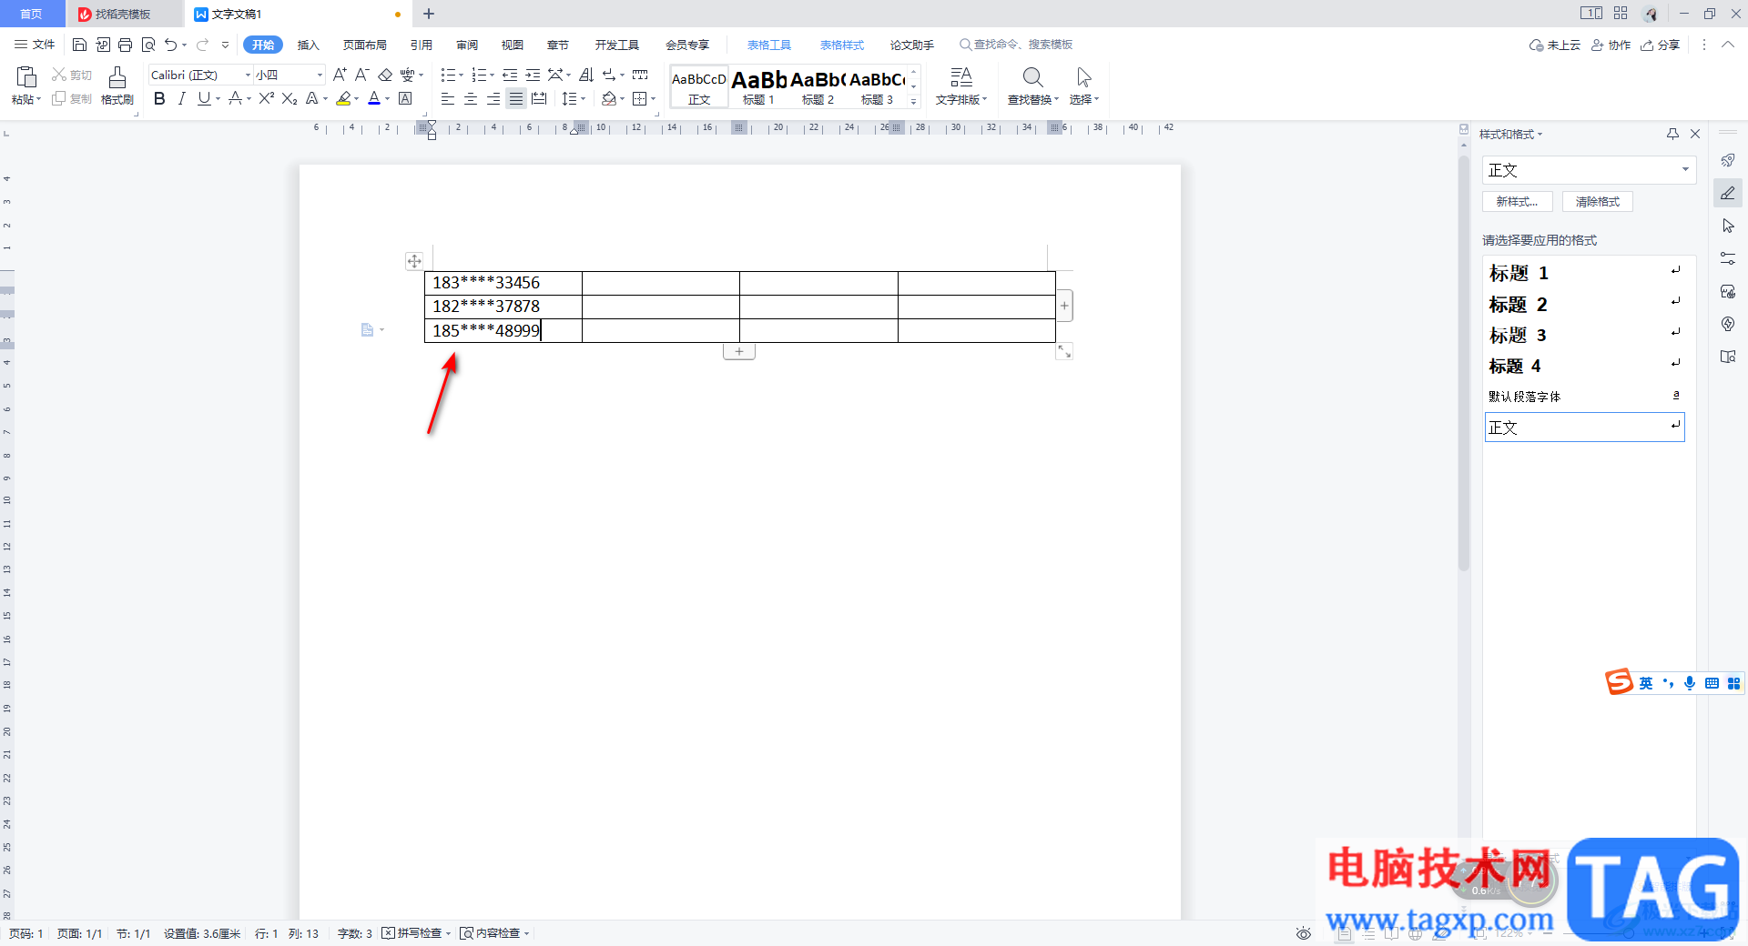
Task: Click the Undo arrow icon
Action: point(170,45)
